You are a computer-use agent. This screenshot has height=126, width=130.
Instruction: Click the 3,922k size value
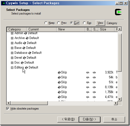pos(109,72)
